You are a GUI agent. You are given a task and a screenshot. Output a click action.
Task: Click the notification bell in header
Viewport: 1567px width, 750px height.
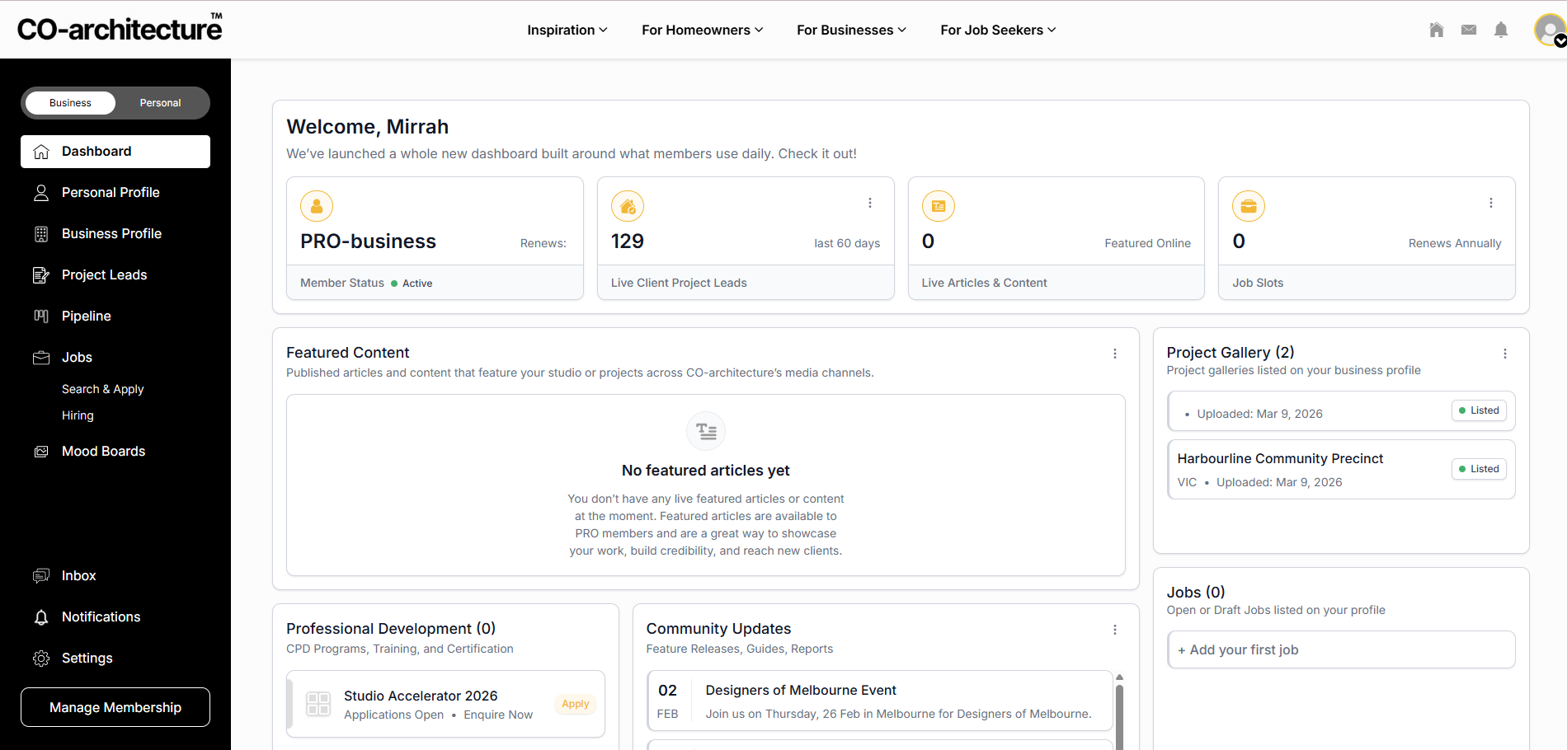[x=1500, y=30]
